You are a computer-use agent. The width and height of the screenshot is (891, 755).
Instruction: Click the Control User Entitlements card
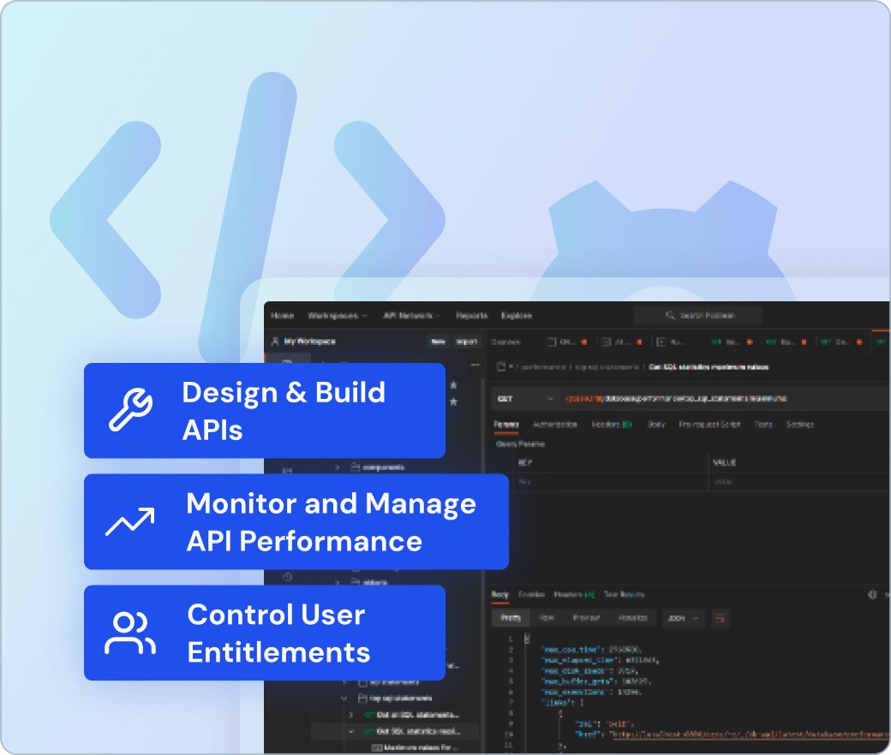265,633
